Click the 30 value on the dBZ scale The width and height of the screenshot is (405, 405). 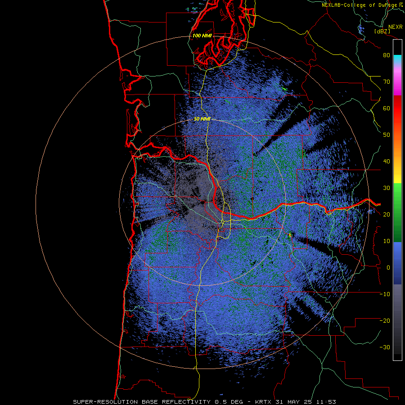click(x=387, y=188)
